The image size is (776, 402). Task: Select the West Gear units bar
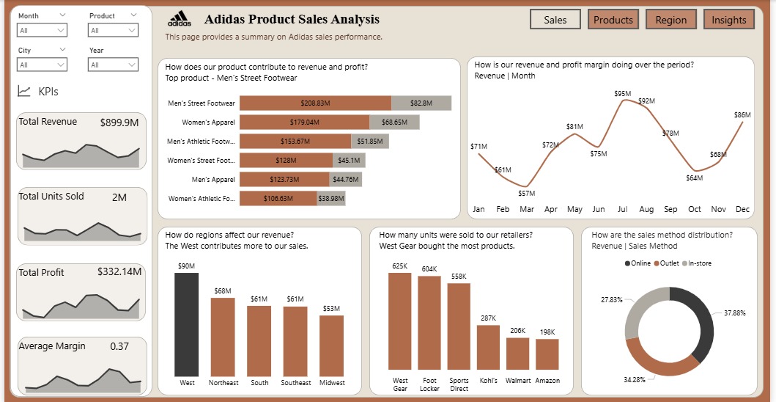400,321
